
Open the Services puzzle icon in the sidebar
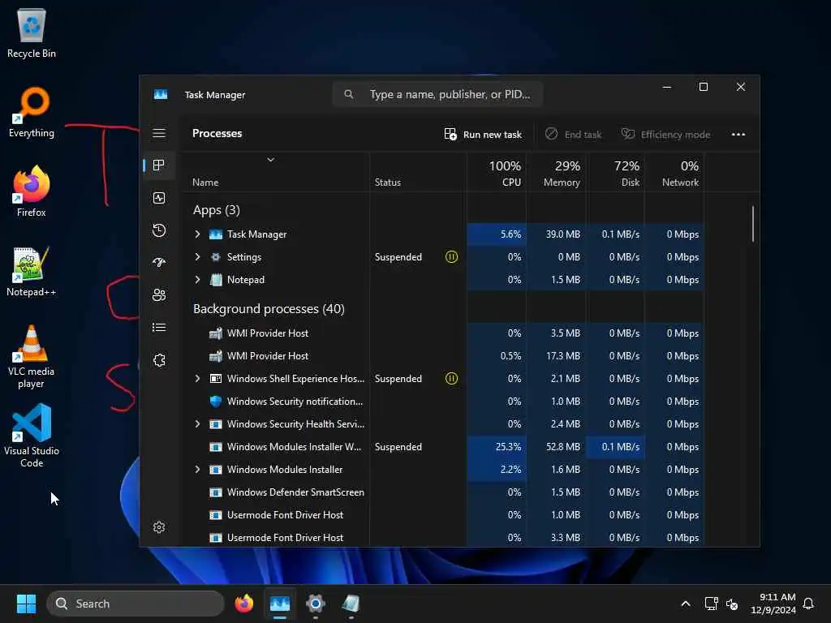159,360
